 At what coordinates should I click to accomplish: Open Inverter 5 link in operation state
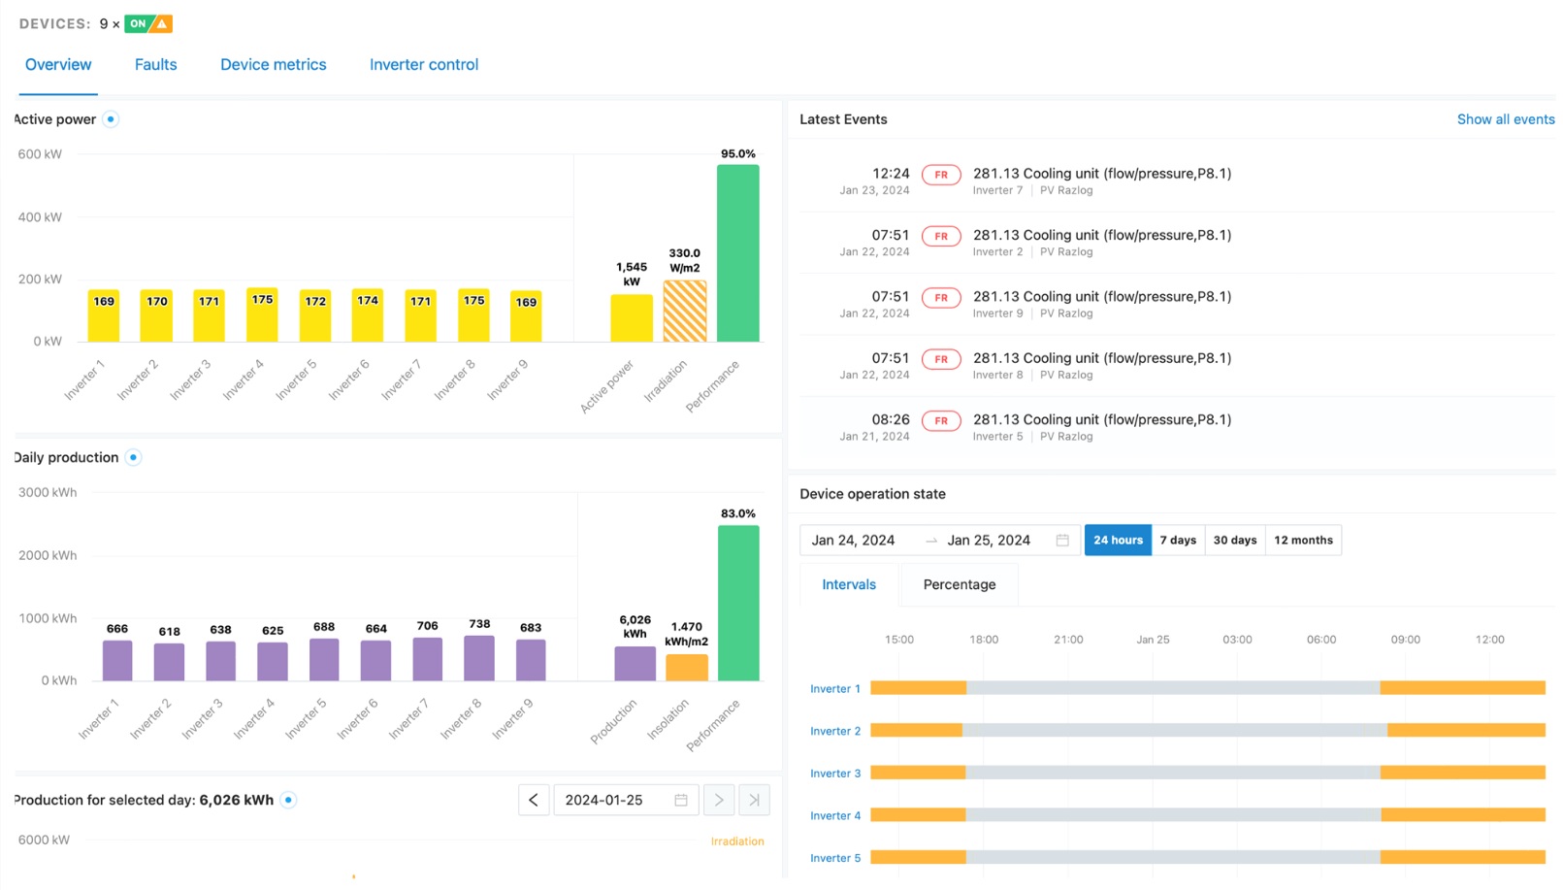[x=835, y=858]
